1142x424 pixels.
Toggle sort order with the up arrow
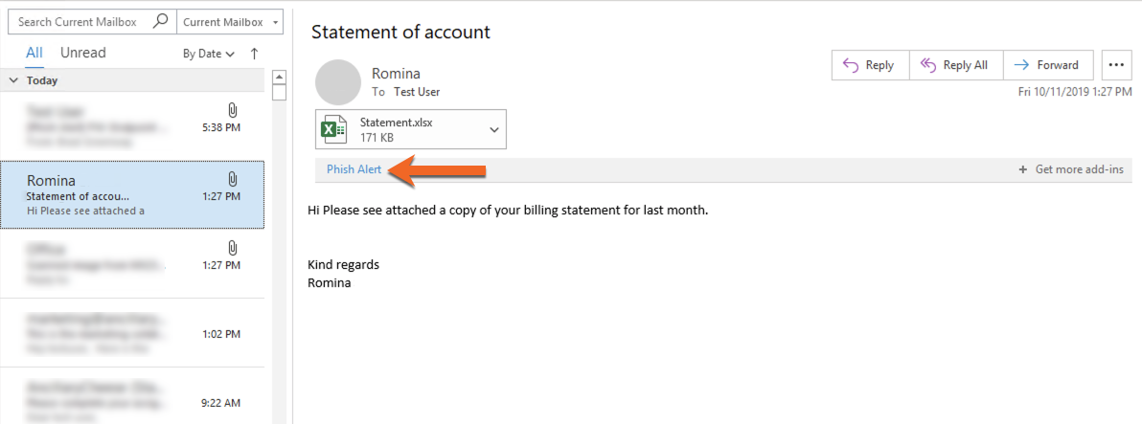pos(254,53)
